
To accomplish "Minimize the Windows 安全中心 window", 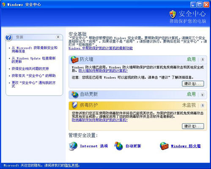I will pos(193,5).
